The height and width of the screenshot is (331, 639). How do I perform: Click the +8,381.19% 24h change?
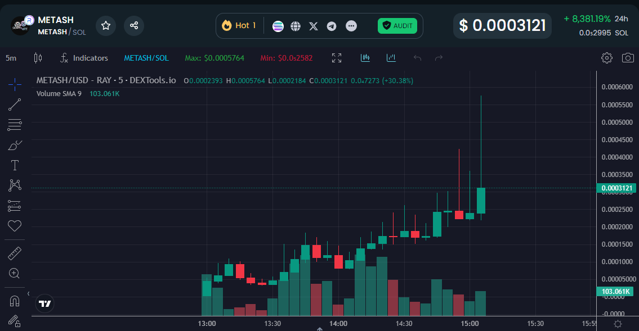point(596,19)
